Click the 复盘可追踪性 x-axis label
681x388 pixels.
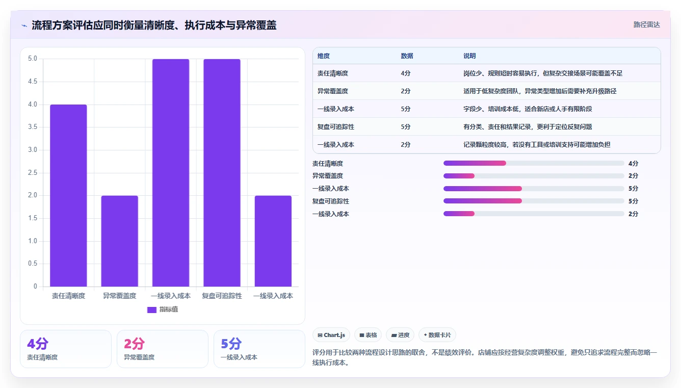click(x=222, y=296)
